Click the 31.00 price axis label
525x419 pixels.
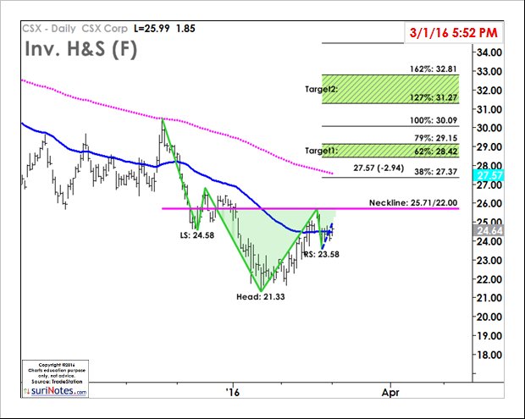coord(489,109)
